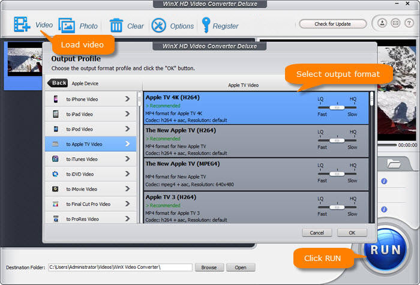Select The New Apple TV (H264) profile
Screen dimensions: 420x285
(256, 141)
